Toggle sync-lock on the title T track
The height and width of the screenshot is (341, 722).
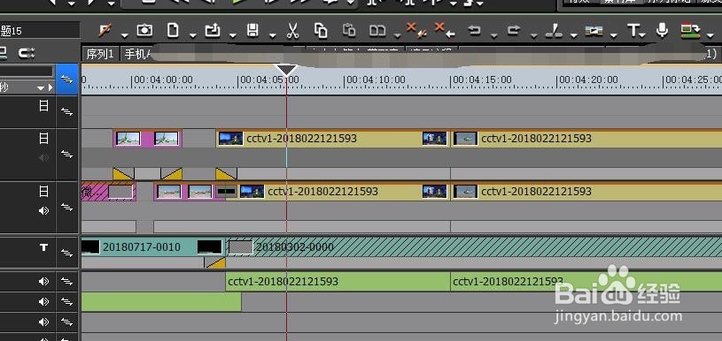(67, 253)
